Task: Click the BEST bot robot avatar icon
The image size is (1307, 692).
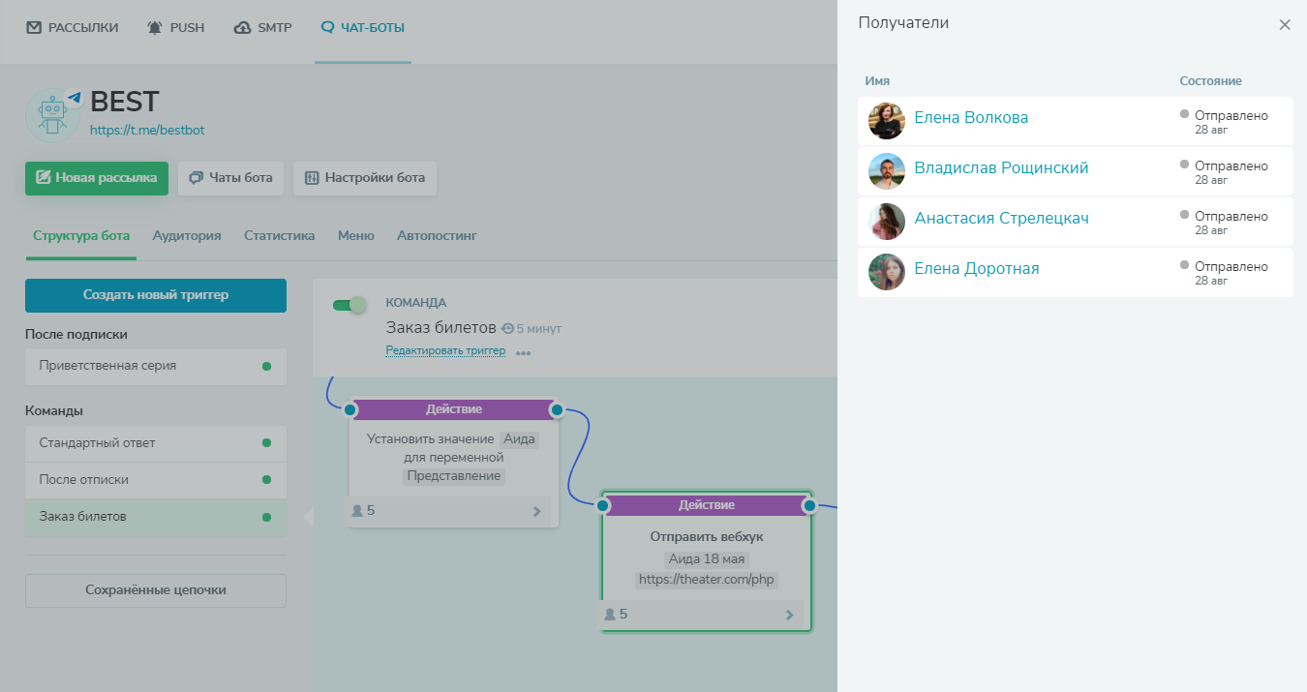Action: (x=52, y=116)
